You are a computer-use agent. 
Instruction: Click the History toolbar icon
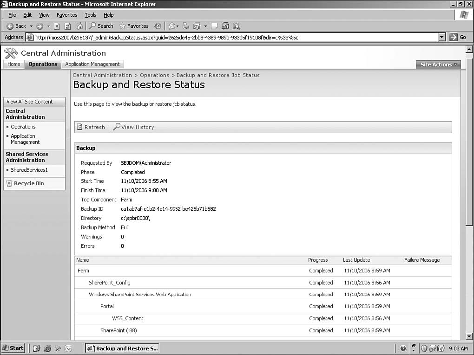coord(158,26)
